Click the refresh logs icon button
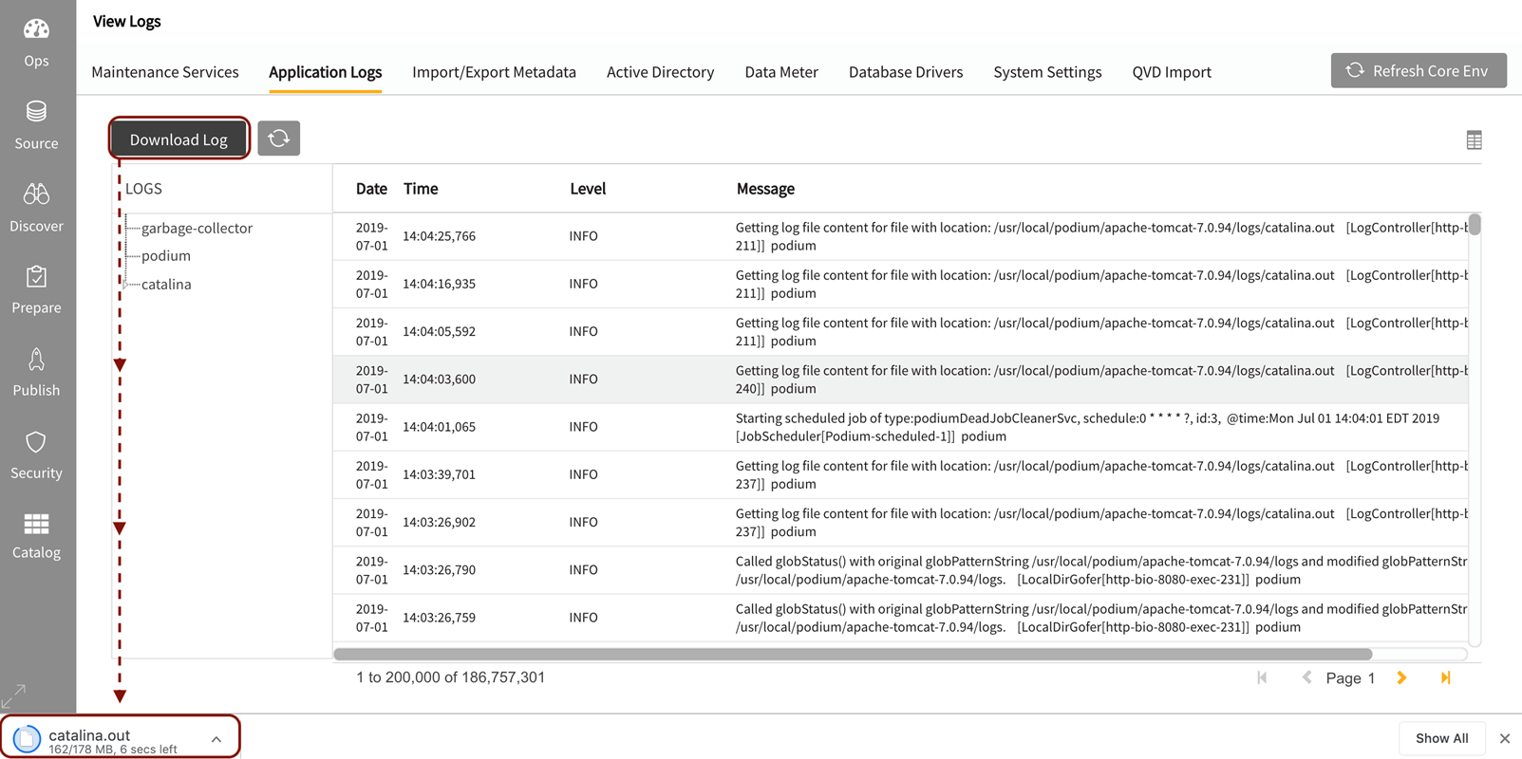Screen dimensions: 1522x759 [278, 139]
